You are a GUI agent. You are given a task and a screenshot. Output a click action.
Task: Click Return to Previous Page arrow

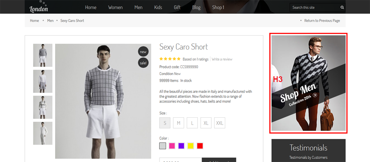(x=301, y=21)
